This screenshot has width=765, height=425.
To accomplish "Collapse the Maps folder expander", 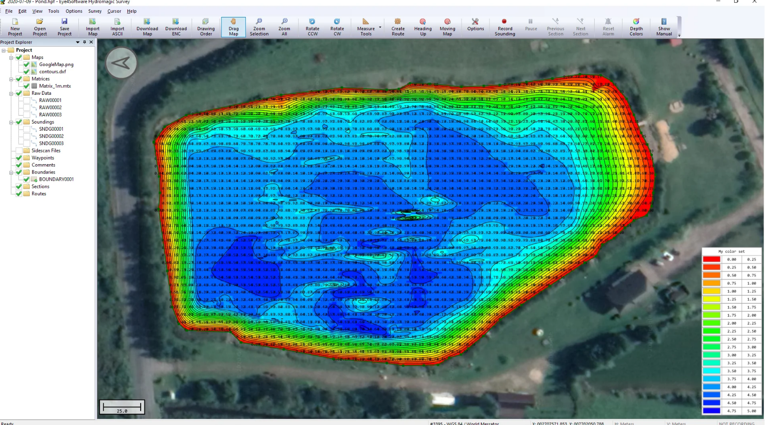I will pos(11,58).
